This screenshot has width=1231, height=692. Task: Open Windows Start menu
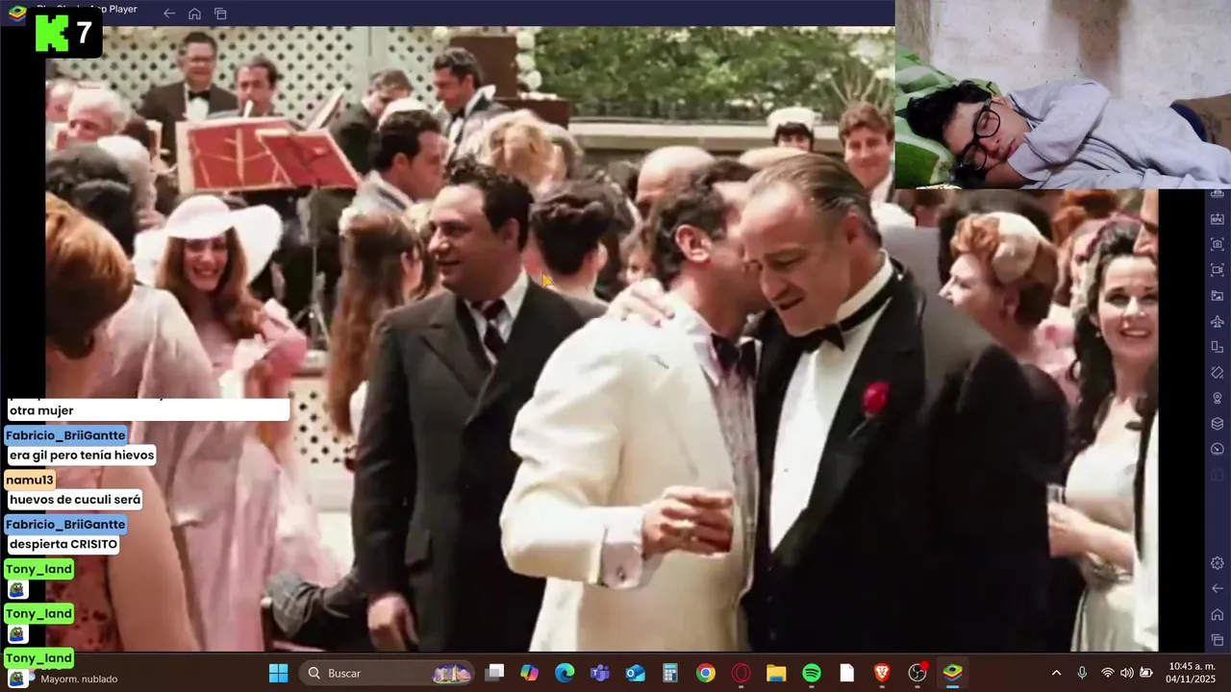tap(278, 673)
